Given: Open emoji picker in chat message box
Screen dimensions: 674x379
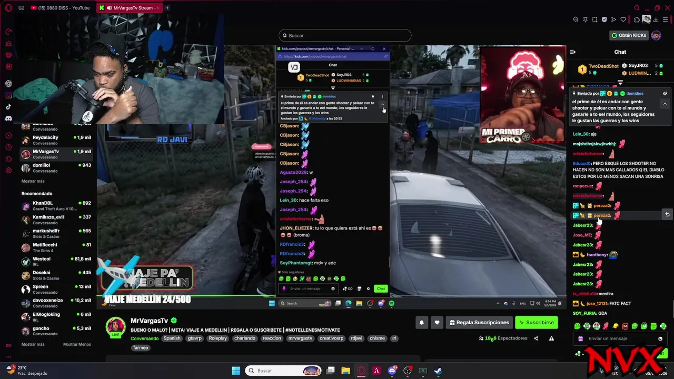Looking at the screenshot, I should [x=660, y=338].
